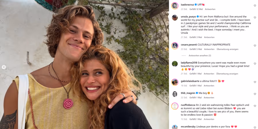
Task: View likes 'Gefällt 12 Mal' on isadoracruz's comment
Action: pyautogui.click(x=196, y=9)
